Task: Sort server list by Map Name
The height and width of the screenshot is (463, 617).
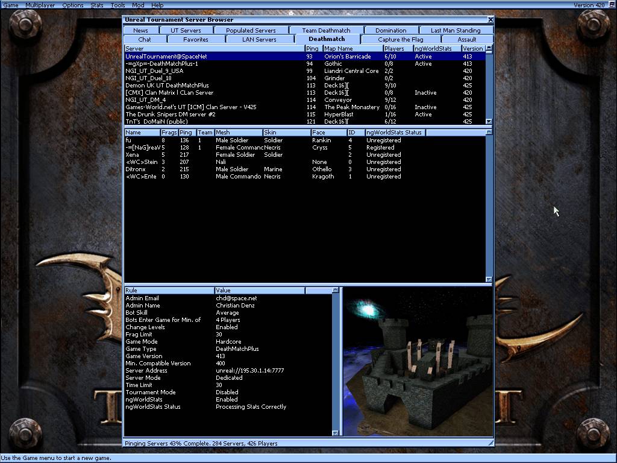Action: tap(353, 48)
